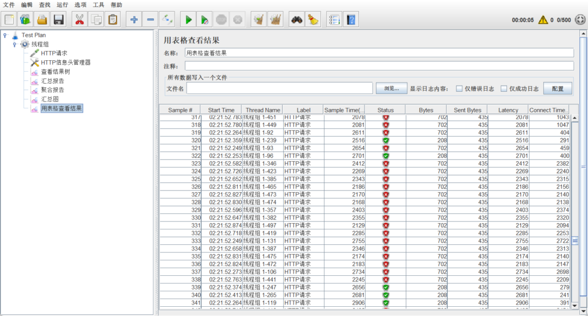Click the circular remote engine icon at the right end of the toolbar

tap(580, 20)
